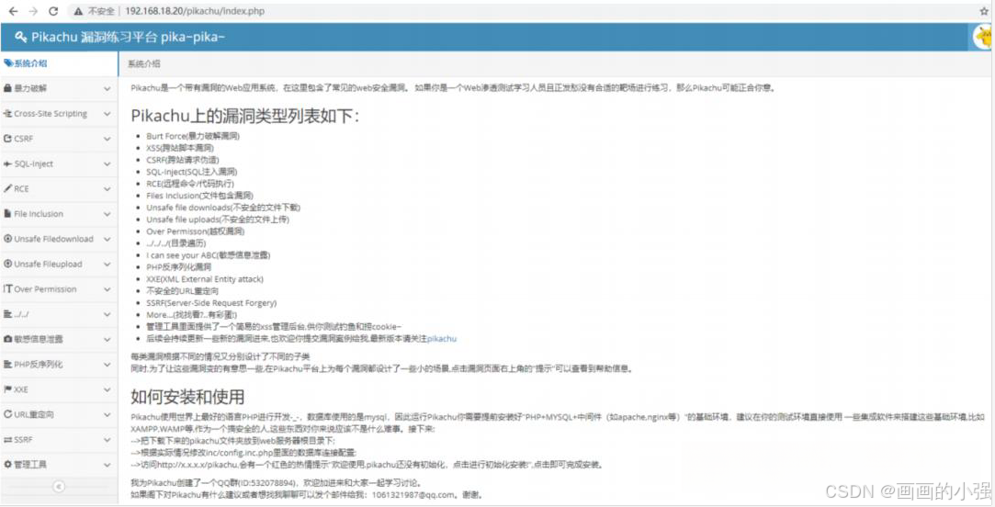Screen dimensions: 995x507
Task: Click the Over Permisson(越权漏洞) list item
Action: coord(195,231)
